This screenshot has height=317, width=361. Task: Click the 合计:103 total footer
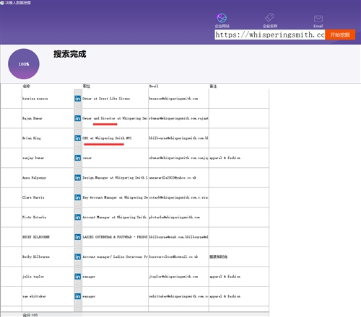(30, 315)
